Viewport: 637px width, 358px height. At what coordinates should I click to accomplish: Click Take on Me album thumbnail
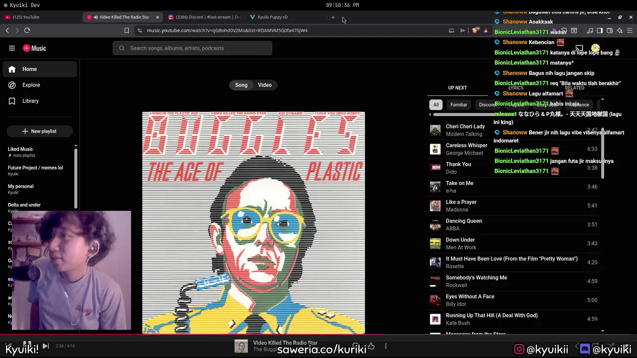pos(435,187)
